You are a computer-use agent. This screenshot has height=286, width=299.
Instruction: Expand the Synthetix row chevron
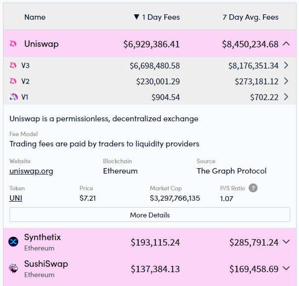coord(286,242)
